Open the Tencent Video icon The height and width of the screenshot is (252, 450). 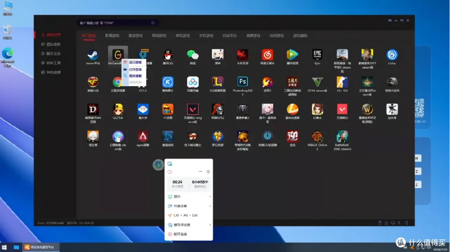292,55
